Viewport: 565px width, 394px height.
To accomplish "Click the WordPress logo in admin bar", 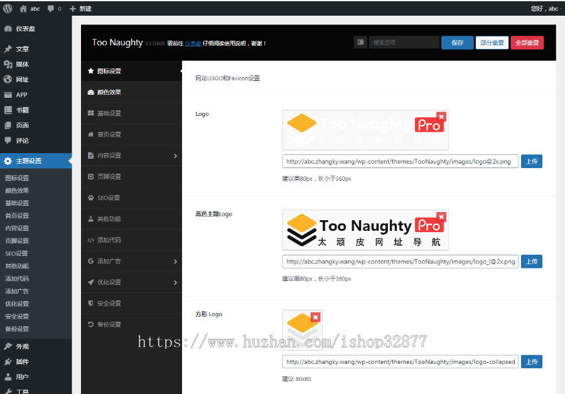I will click(x=8, y=9).
